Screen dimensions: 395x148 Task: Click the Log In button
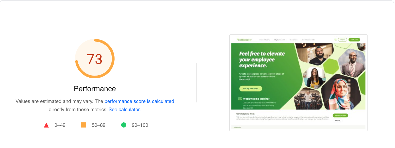[343, 40]
